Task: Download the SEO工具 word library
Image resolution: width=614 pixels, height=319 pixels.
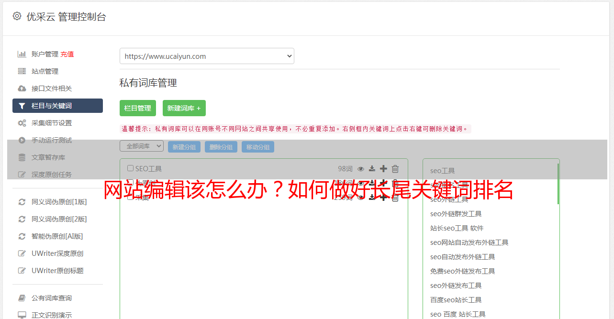Action: coord(372,169)
